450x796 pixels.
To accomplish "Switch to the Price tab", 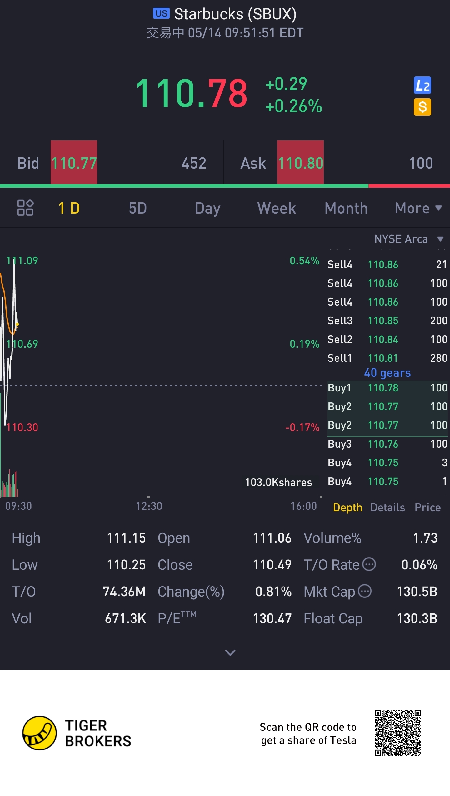I will tap(427, 508).
